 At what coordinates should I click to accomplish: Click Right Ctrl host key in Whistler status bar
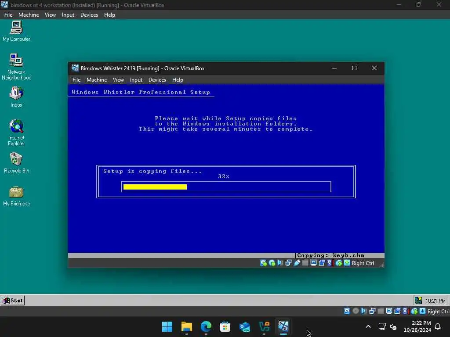click(363, 263)
